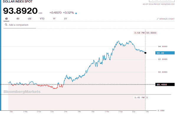Click the 4a time axis label

[66, 112]
